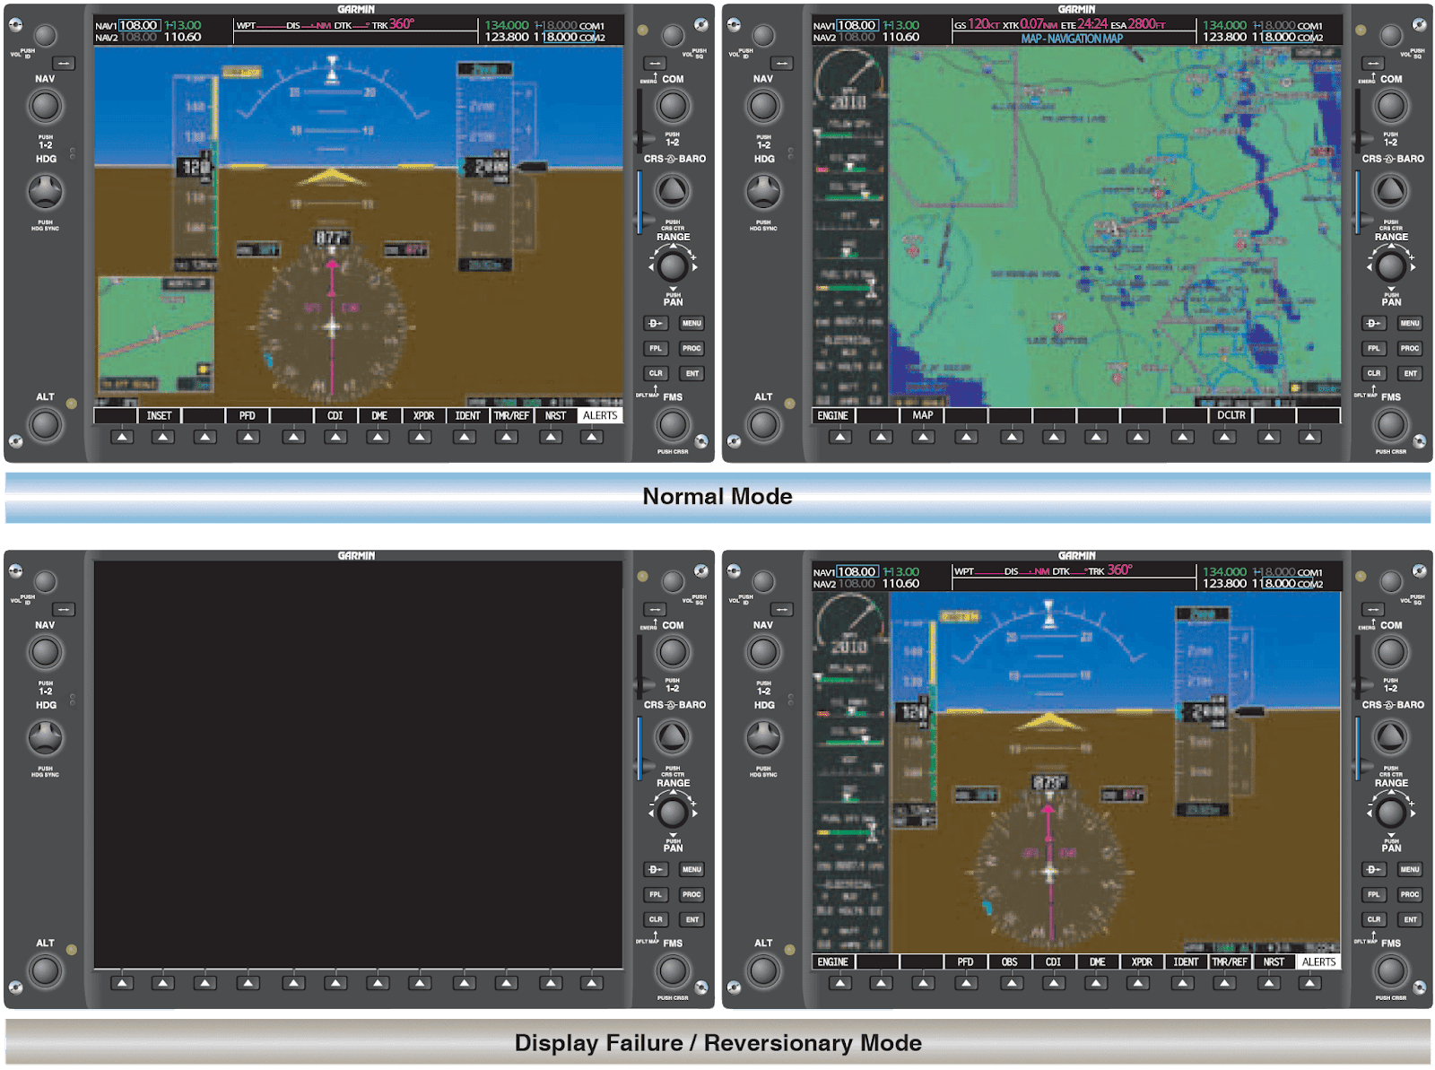Toggle NAV frequency transfer key on top-left PFD unit
This screenshot has width=1435, height=1070.
[x=64, y=64]
